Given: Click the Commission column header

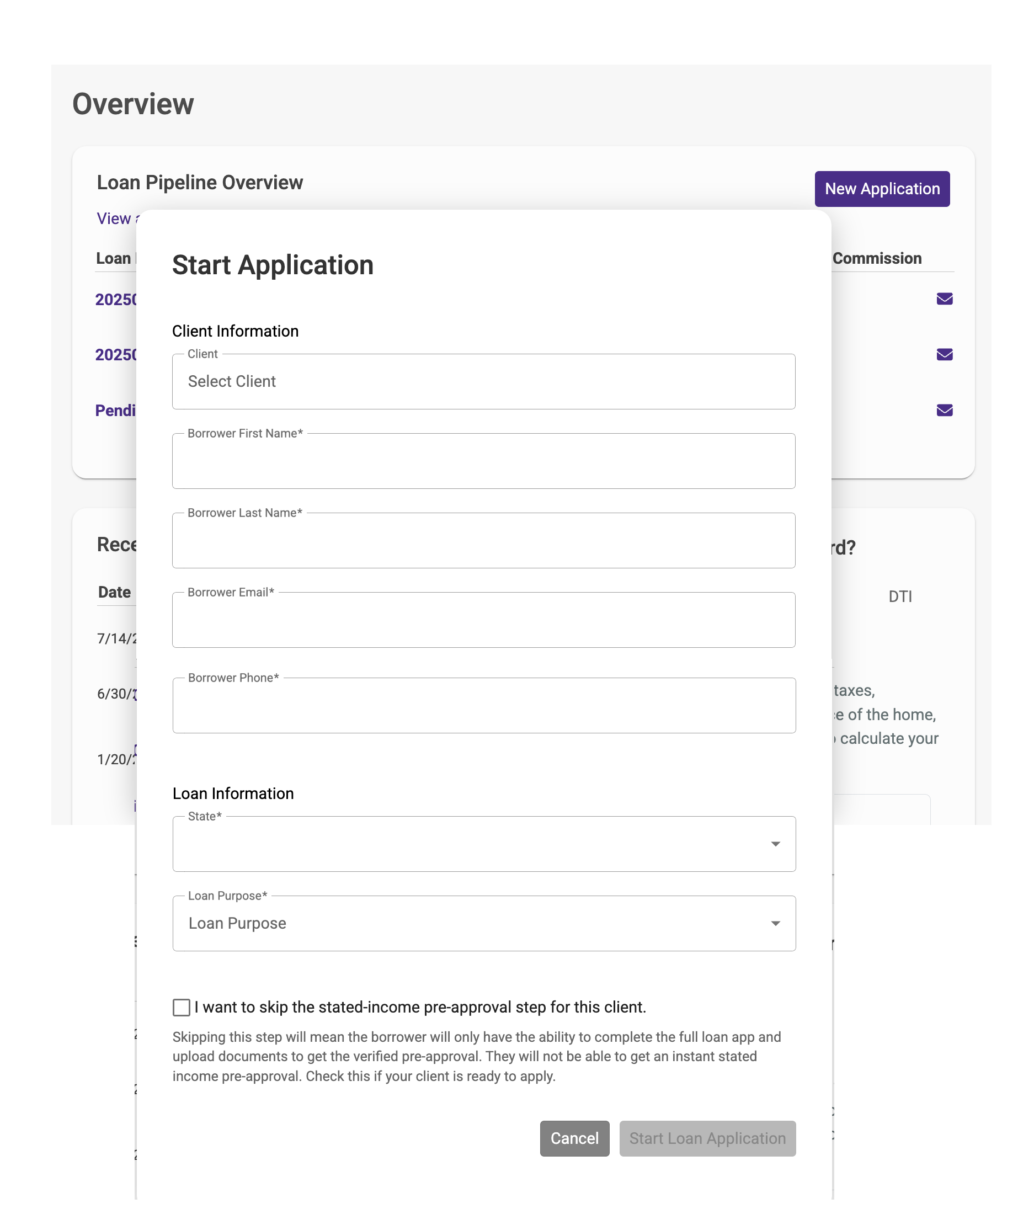Looking at the screenshot, I should click(x=877, y=258).
